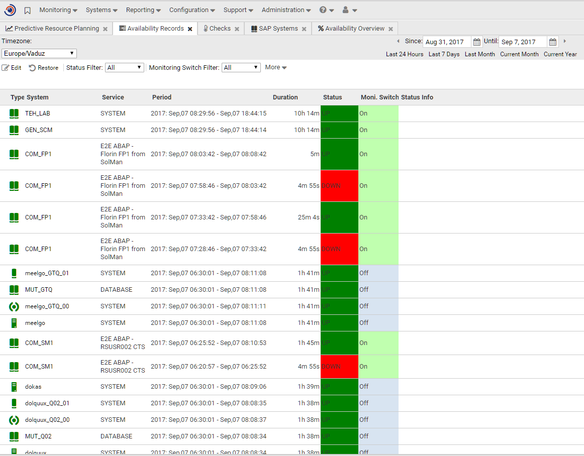The image size is (584, 456).
Task: Click the On switch of TEH_LAB row
Action: pyautogui.click(x=378, y=113)
